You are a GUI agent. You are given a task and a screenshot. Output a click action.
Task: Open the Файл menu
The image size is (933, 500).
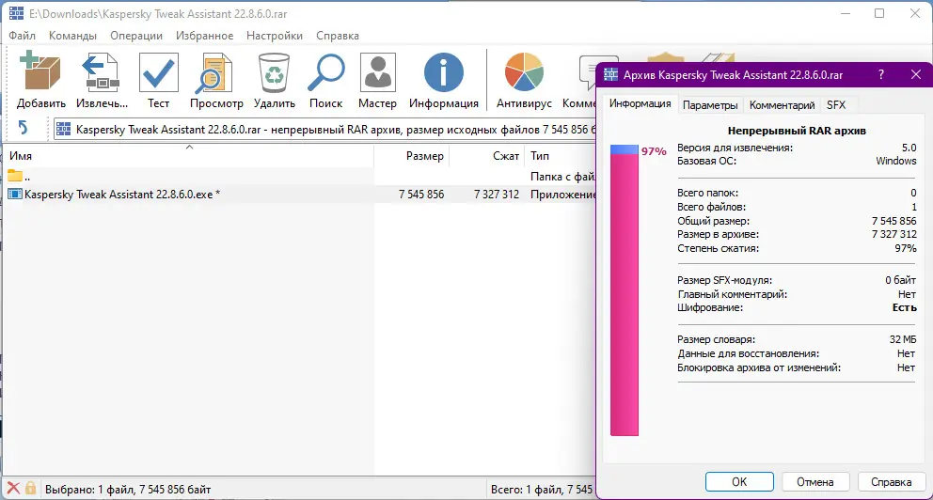click(x=22, y=36)
